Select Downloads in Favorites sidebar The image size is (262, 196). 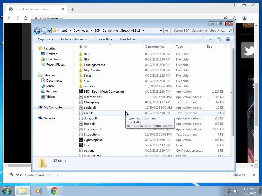(x=54, y=59)
